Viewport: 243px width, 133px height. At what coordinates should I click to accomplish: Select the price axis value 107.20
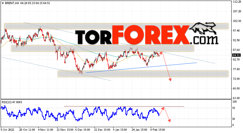(237, 11)
